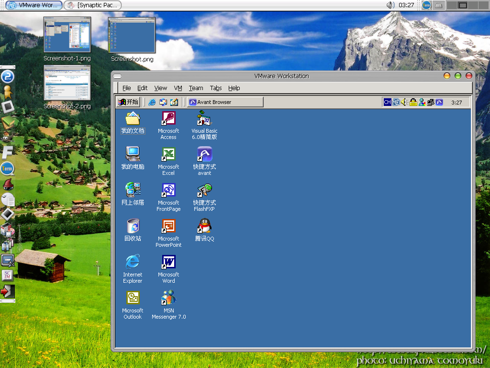Click the notepad-and-pencil quick launch icon
This screenshot has height=368, width=490.
174,102
